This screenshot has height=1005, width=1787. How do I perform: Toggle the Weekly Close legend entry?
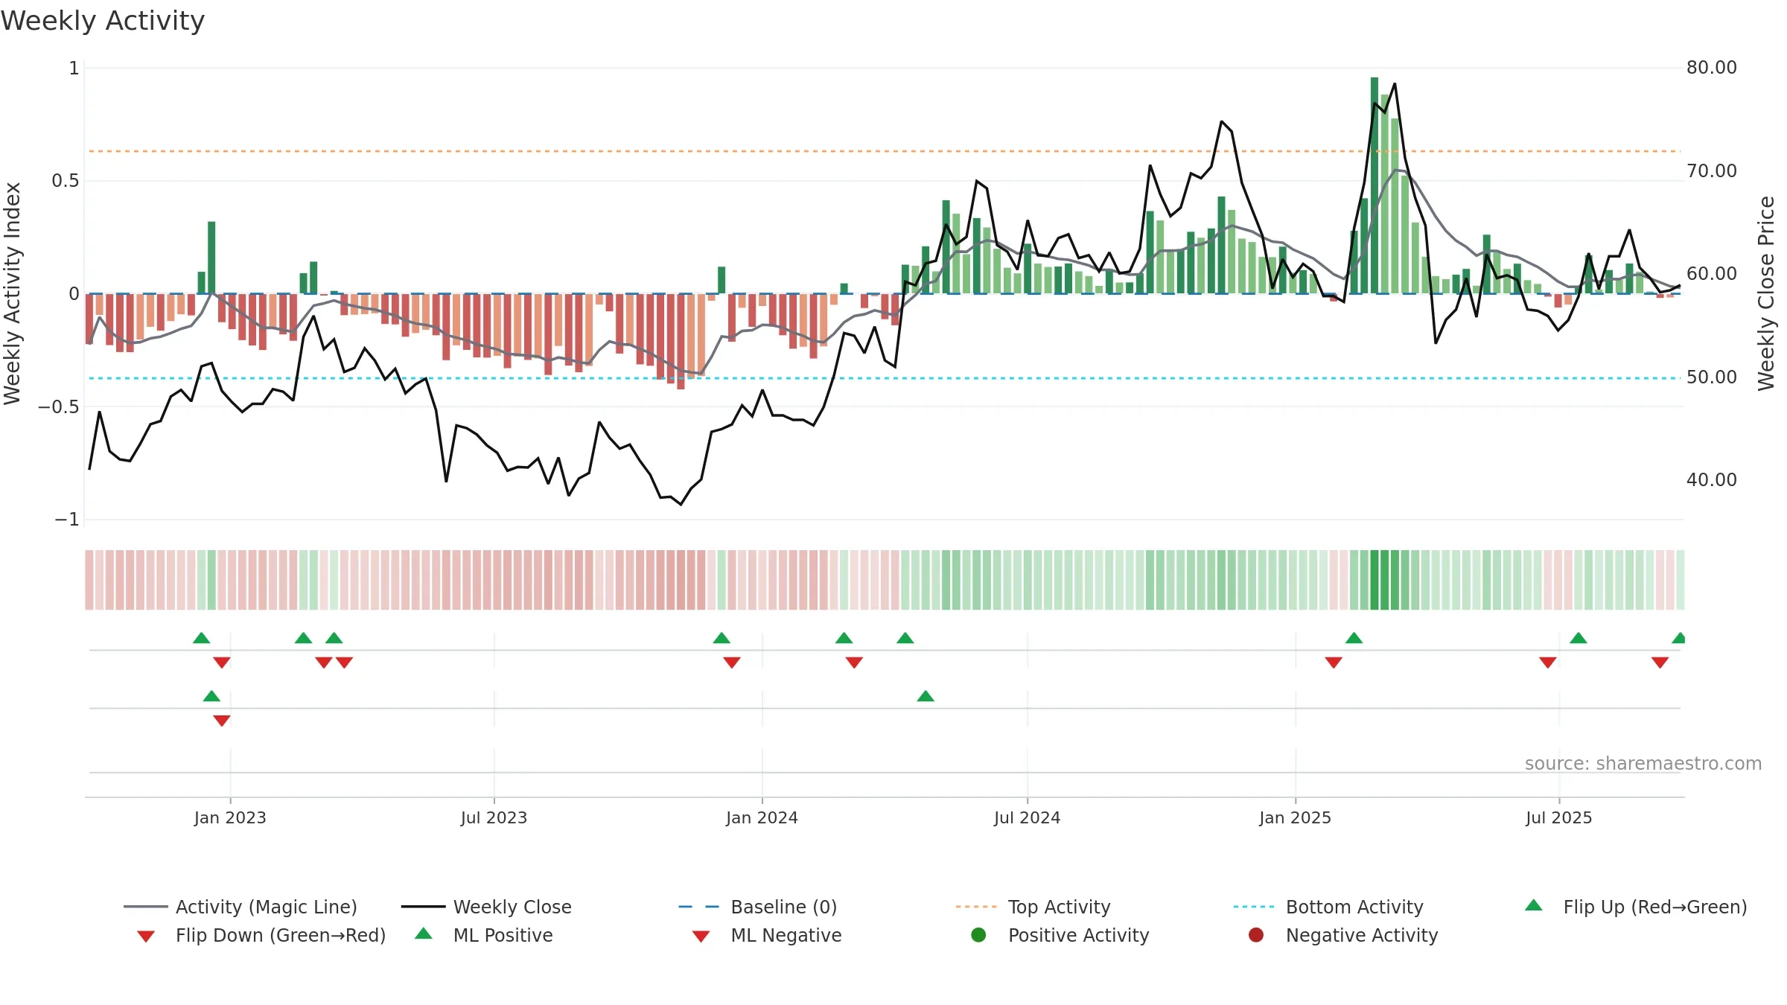(486, 907)
